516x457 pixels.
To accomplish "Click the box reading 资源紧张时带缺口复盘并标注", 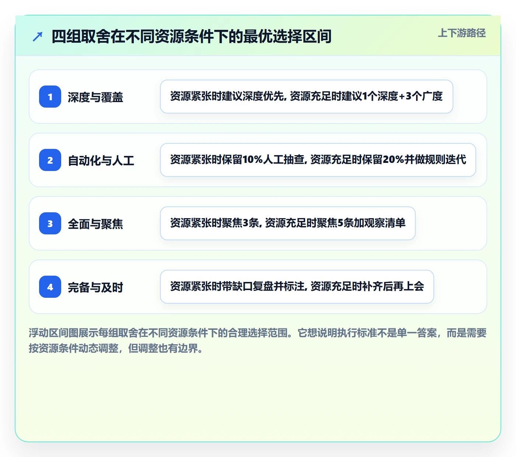I will tap(297, 287).
